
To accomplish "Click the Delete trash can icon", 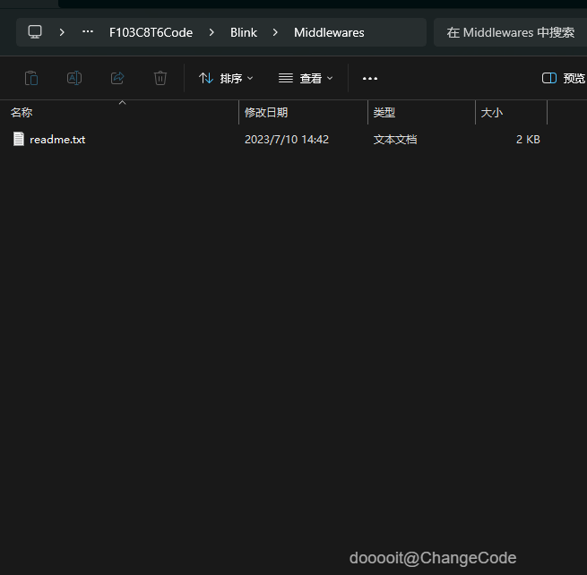I will (160, 78).
